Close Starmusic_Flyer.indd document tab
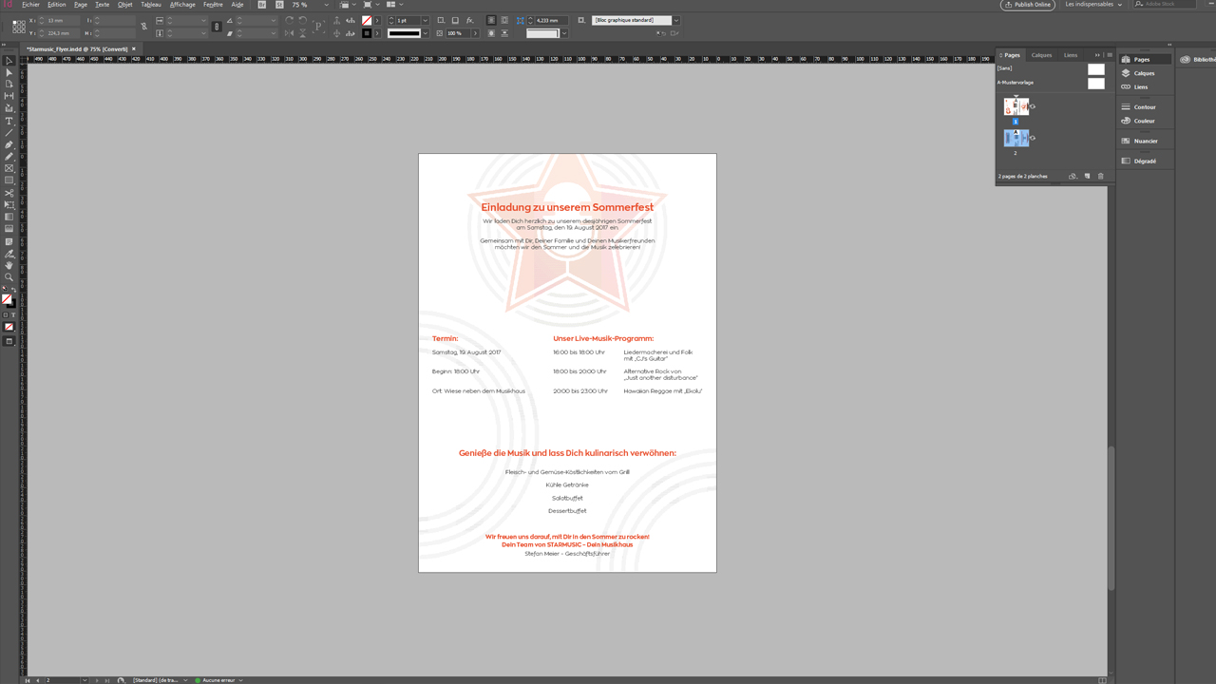The height and width of the screenshot is (684, 1216). point(134,48)
